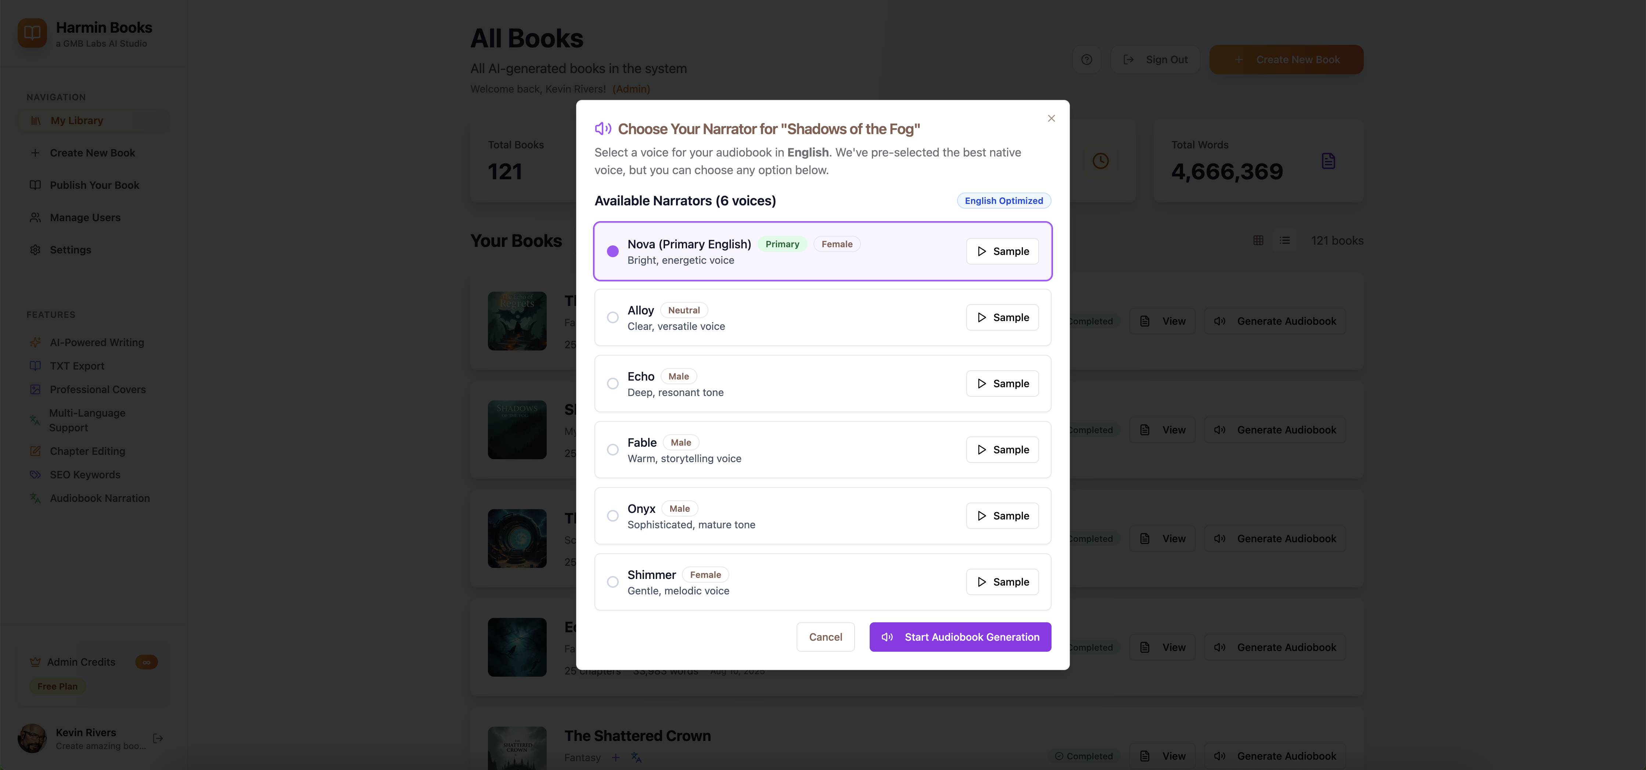Screen dimensions: 1646x770
Task: Play the Onyx voice sample
Action: click(1002, 516)
